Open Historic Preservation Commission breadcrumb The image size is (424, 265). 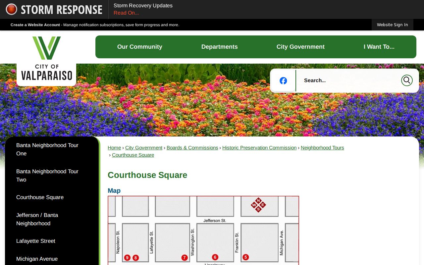(259, 148)
